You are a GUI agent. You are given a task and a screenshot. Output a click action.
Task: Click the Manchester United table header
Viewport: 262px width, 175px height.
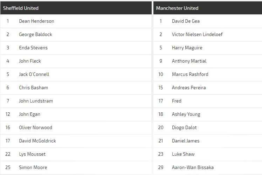[x=177, y=8]
